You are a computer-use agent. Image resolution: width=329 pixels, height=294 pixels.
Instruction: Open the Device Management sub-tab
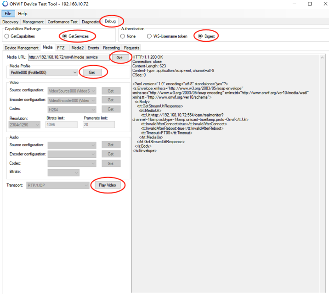(22, 48)
